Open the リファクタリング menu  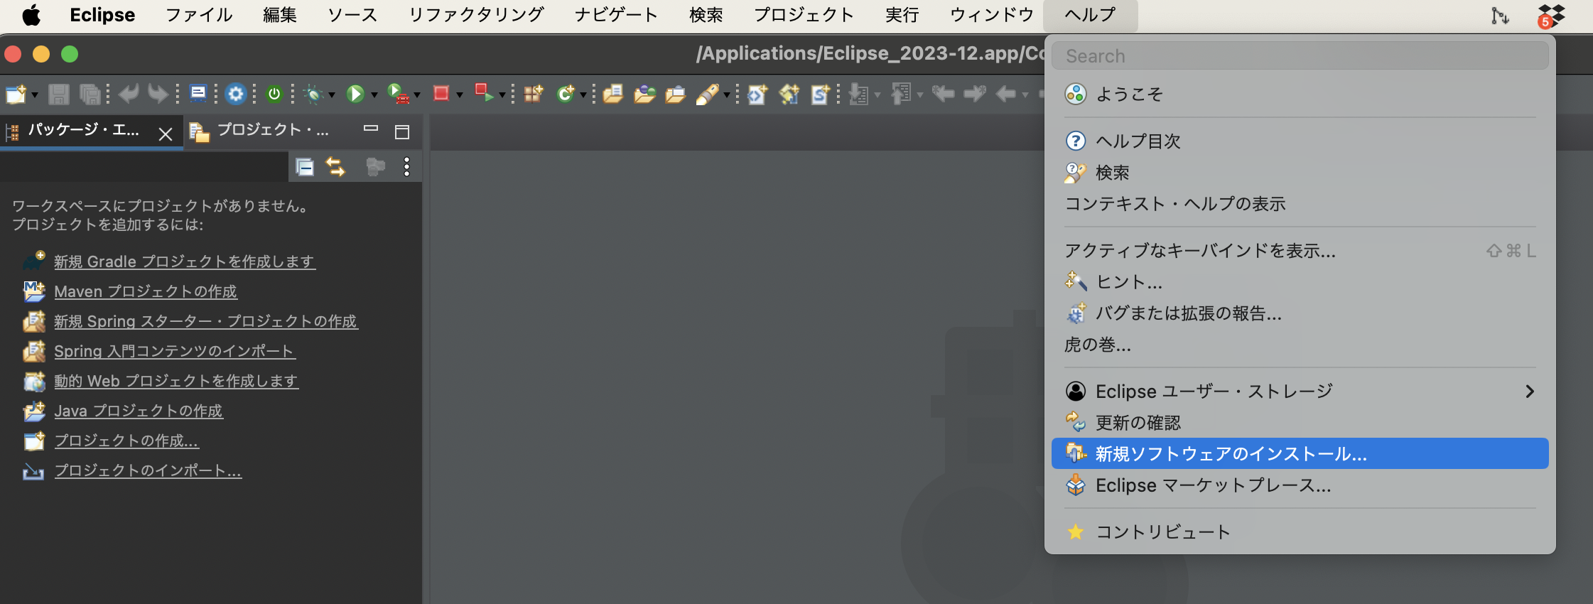pyautogui.click(x=476, y=15)
